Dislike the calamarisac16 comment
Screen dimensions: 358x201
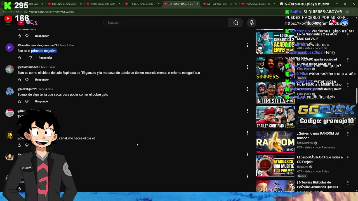[27, 80]
